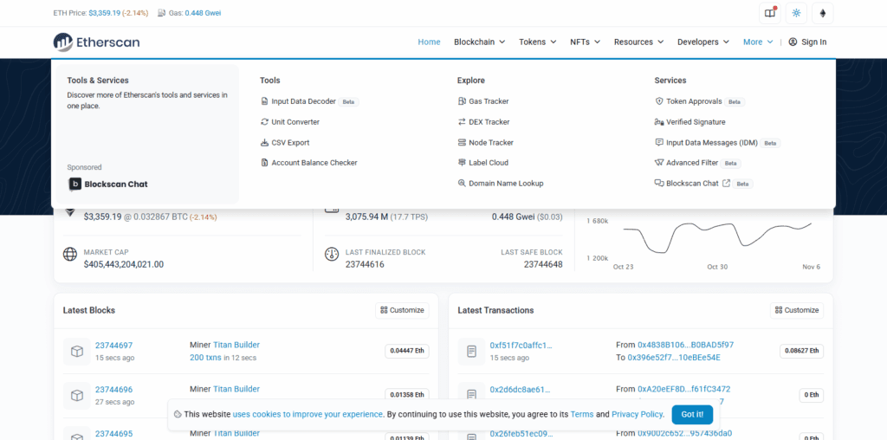The image size is (887, 440).
Task: Open the Privacy Policy link
Action: [x=638, y=414]
